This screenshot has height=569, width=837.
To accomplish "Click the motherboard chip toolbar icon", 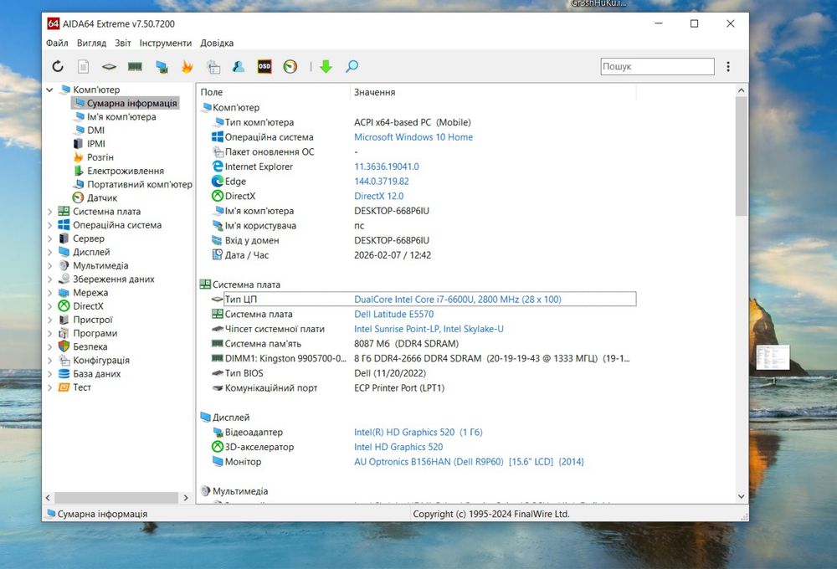I will [109, 67].
